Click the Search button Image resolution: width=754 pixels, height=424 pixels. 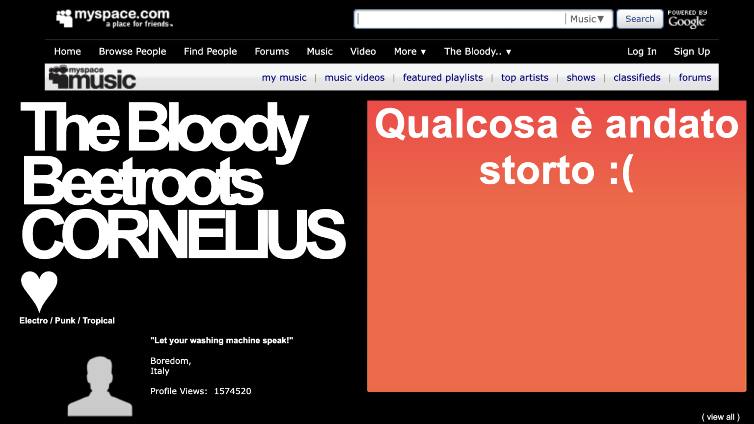click(x=640, y=19)
